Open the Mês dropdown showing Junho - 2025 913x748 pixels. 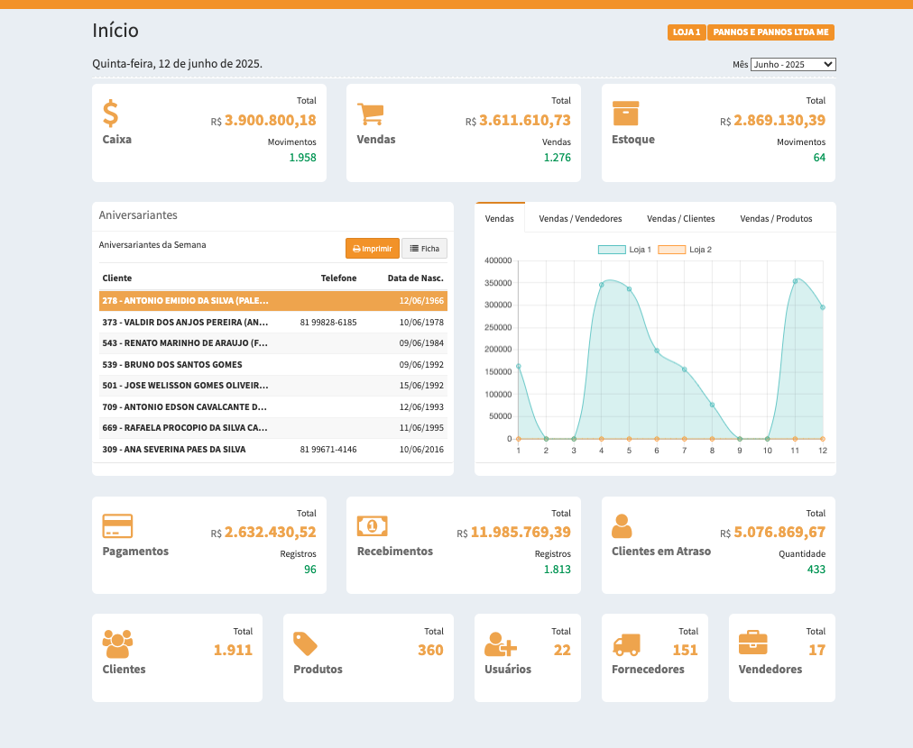coord(793,65)
